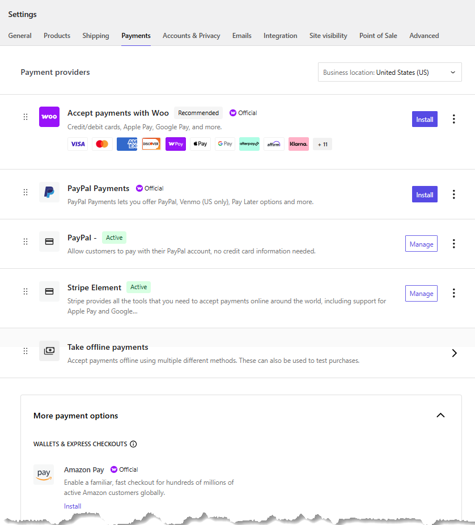Image resolution: width=475 pixels, height=525 pixels.
Task: Open the three-dot menu for PayPal Payments
Action: tap(453, 194)
